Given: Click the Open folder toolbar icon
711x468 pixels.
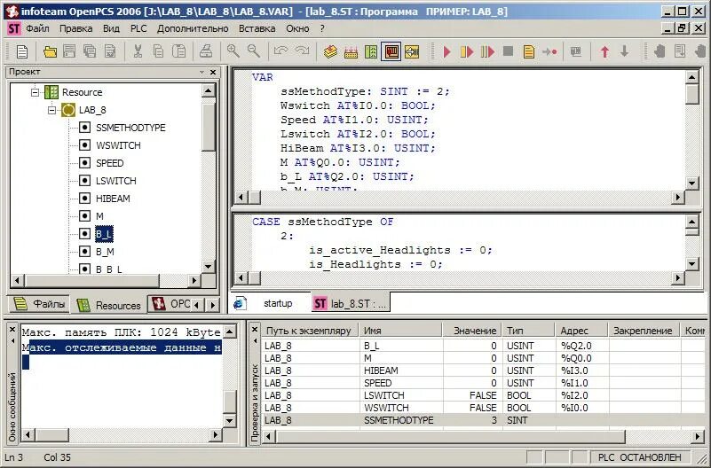Looking at the screenshot, I should tap(50, 51).
